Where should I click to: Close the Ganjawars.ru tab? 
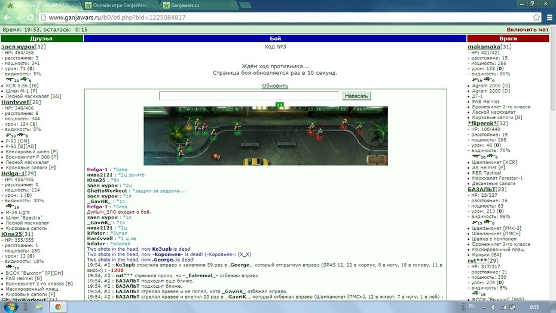click(x=232, y=5)
